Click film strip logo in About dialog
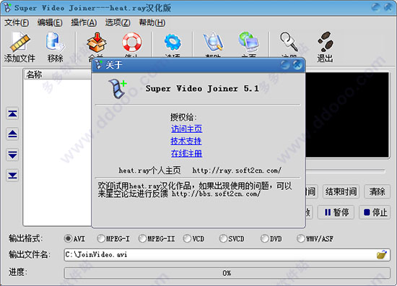 click(x=117, y=88)
